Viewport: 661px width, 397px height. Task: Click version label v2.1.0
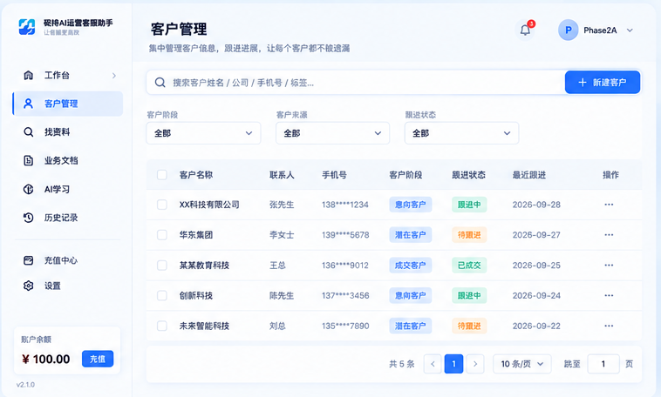[25, 384]
